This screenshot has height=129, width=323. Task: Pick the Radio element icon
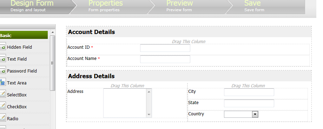pos(2,118)
